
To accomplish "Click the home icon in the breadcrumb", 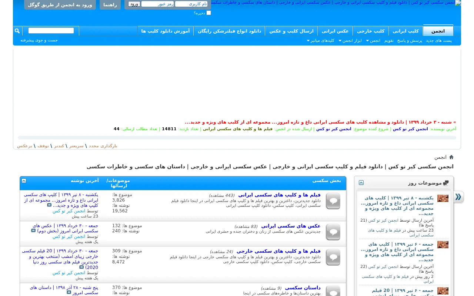I will tap(451, 157).
